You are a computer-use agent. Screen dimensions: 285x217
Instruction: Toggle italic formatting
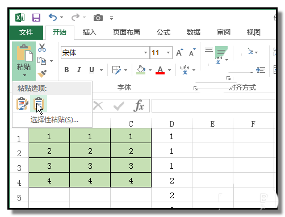(79, 70)
